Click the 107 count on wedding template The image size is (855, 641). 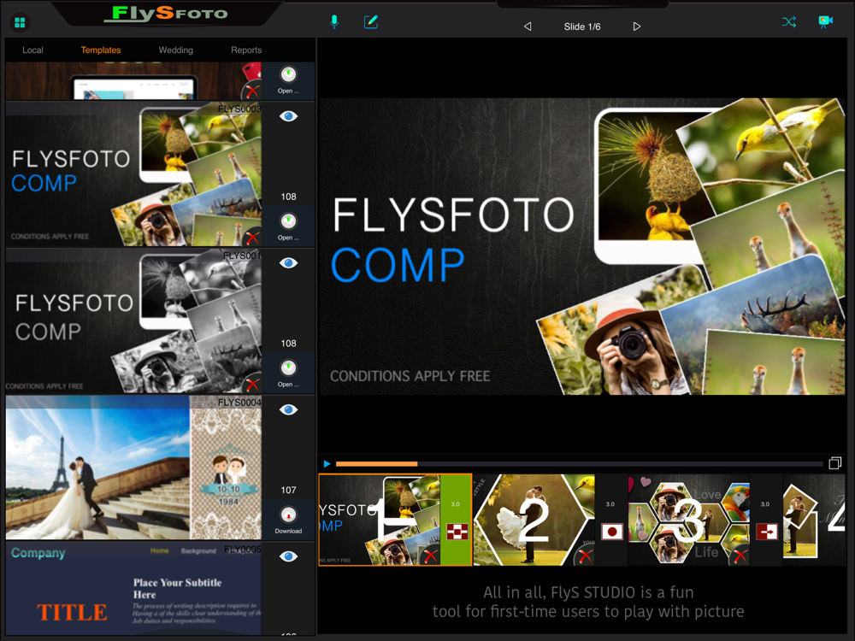click(x=288, y=490)
